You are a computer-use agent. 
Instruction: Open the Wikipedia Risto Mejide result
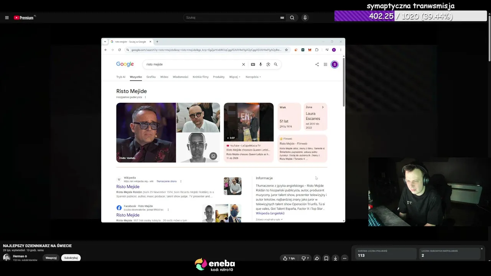click(128, 187)
